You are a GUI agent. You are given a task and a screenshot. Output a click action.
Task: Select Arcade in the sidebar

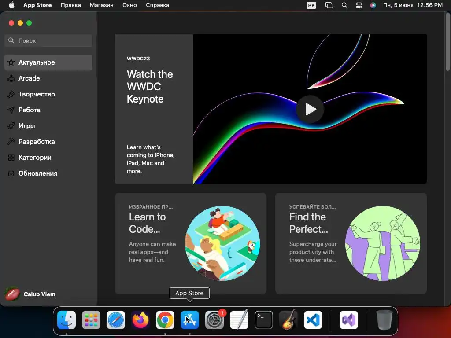pyautogui.click(x=48, y=78)
